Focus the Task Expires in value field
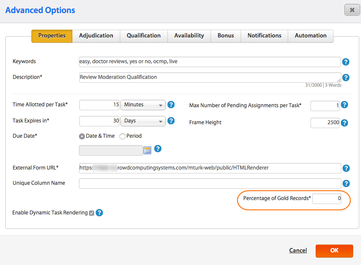The image size is (361, 265). pyautogui.click(x=99, y=121)
